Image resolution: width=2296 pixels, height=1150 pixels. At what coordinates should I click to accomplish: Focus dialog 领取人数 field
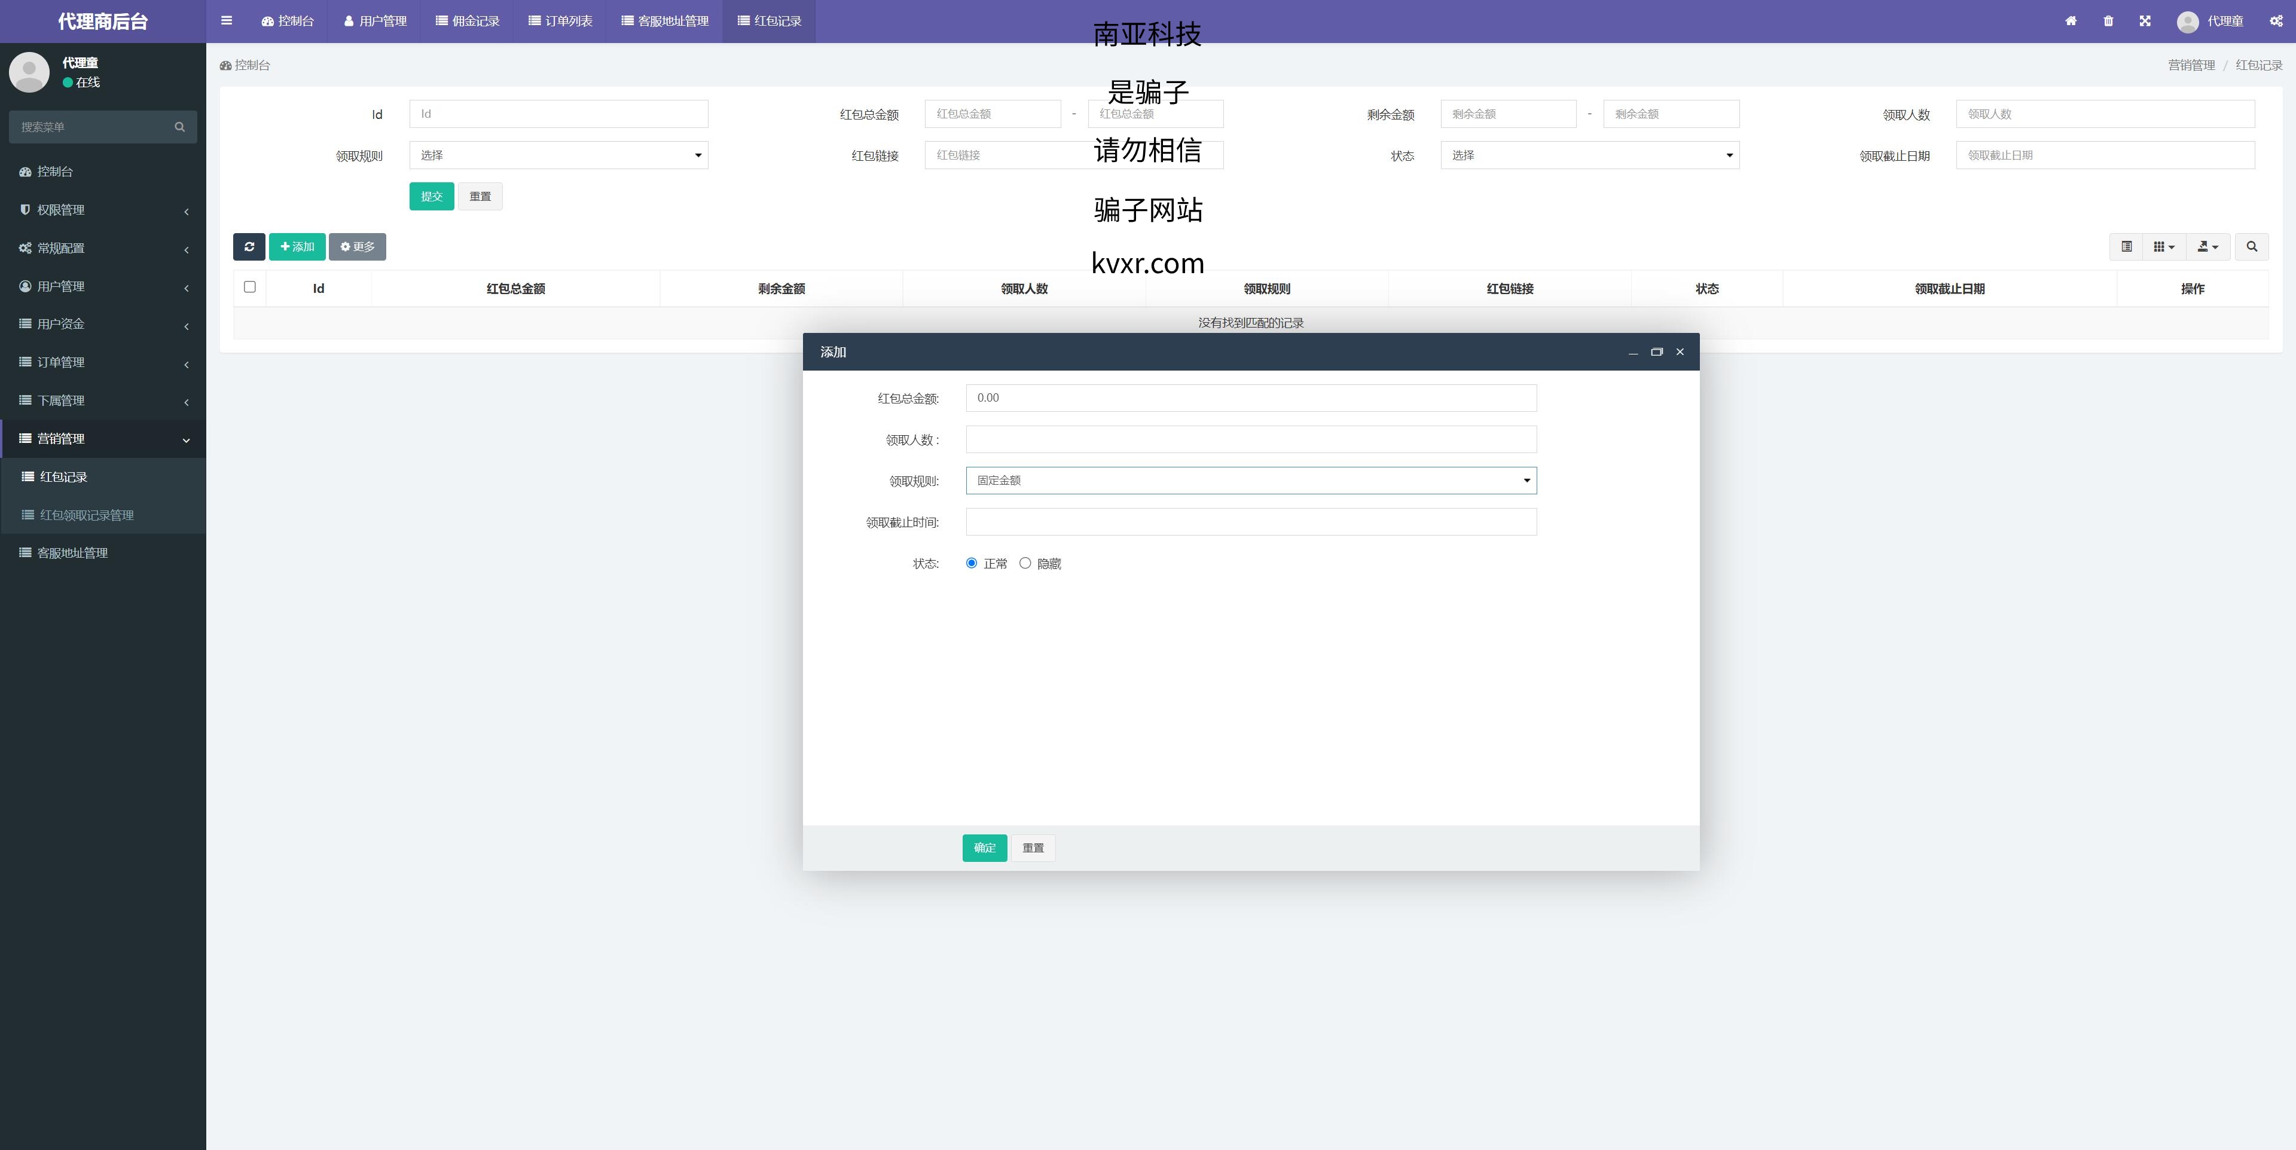1251,439
